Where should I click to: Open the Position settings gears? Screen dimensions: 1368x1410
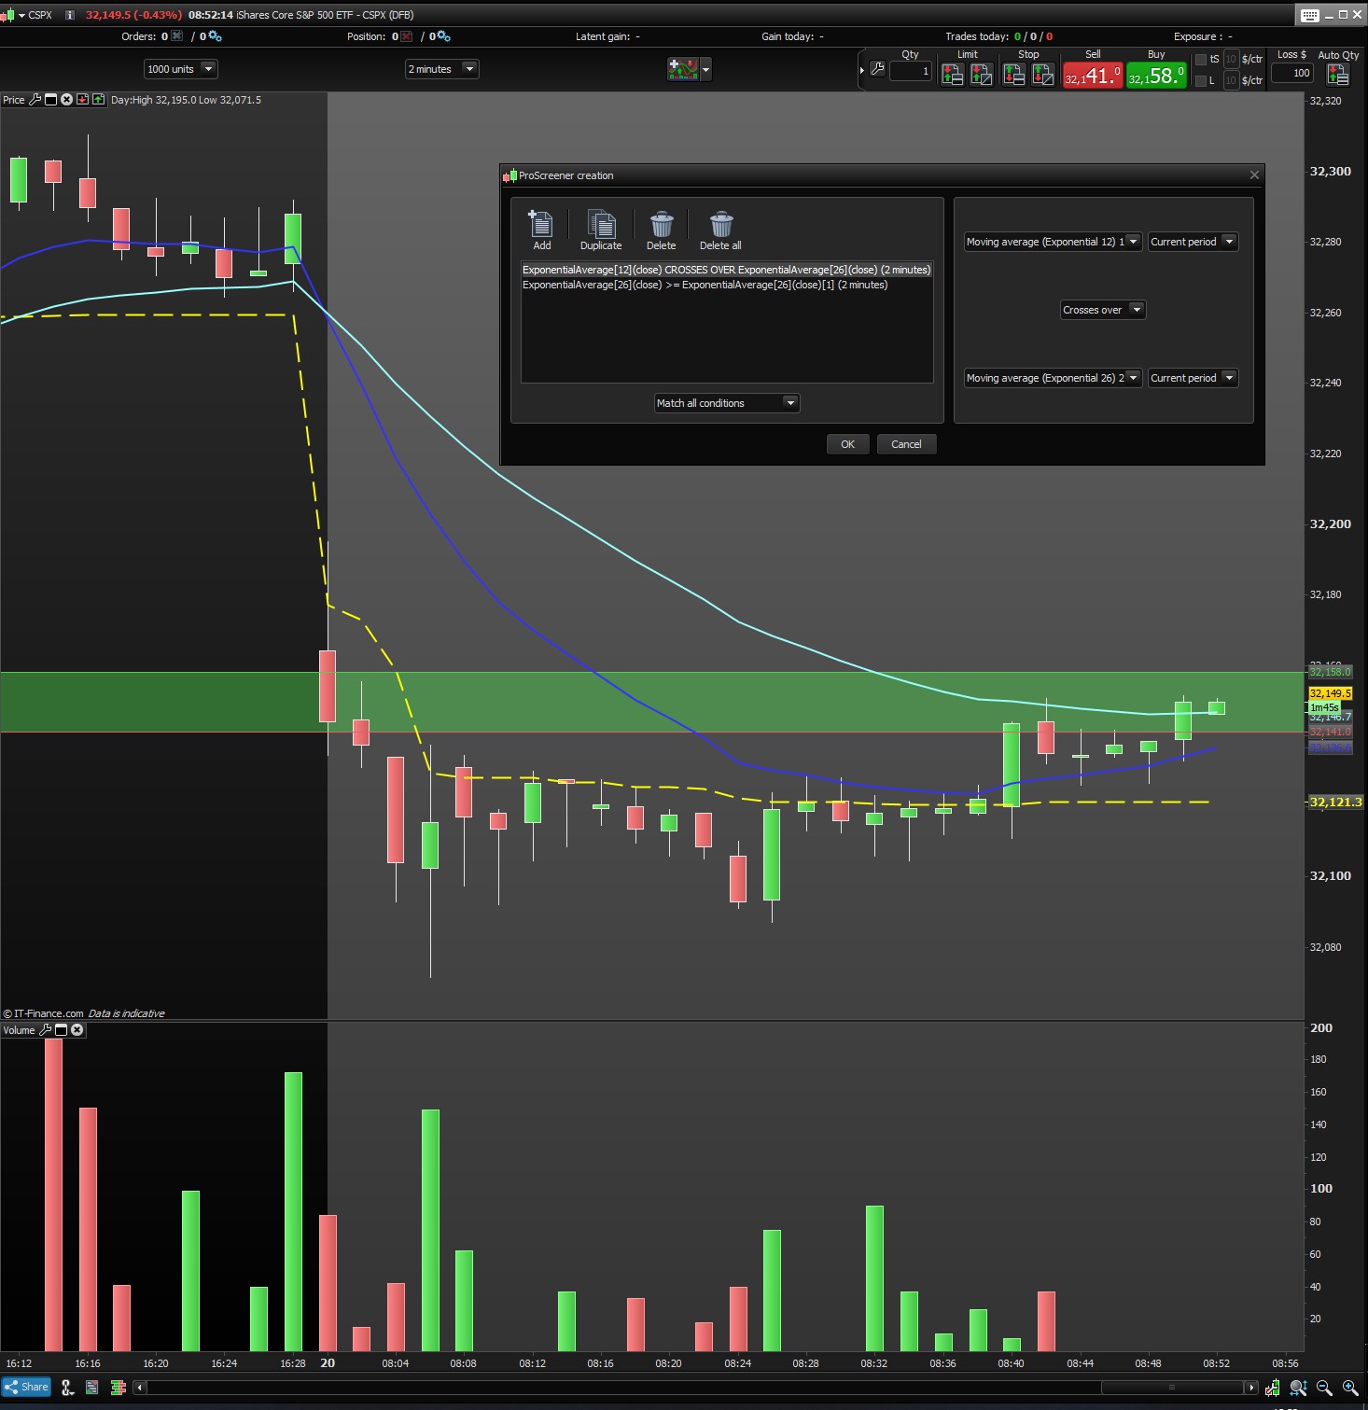pos(443,36)
